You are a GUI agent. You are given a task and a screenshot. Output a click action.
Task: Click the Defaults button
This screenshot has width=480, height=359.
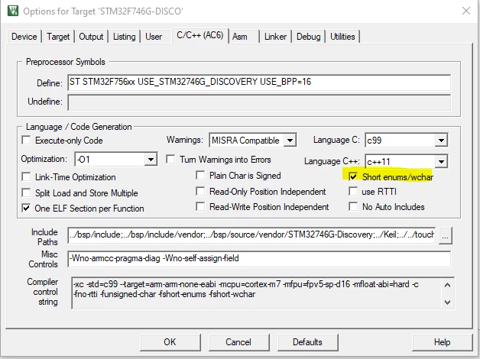pyautogui.click(x=307, y=342)
